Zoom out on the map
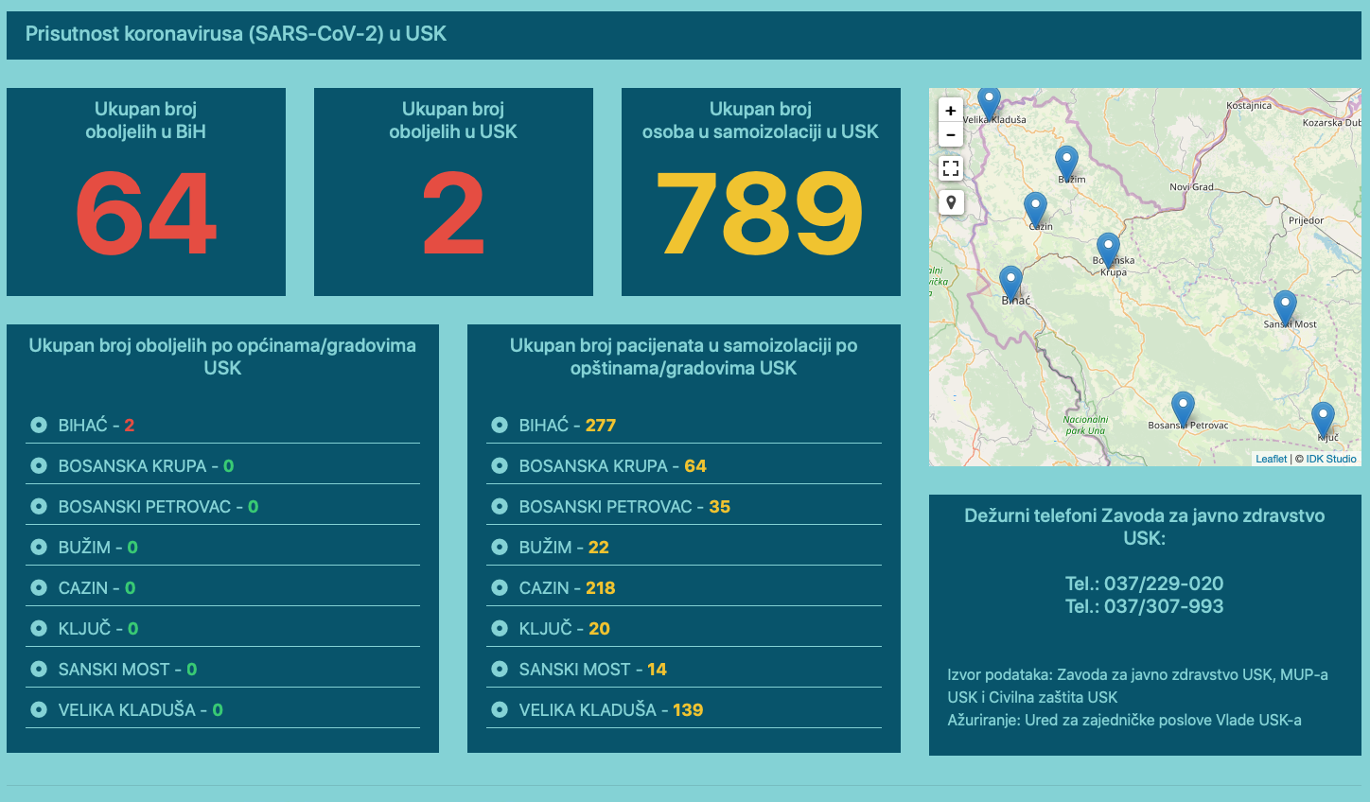Screen dimensions: 1370x802 point(951,135)
